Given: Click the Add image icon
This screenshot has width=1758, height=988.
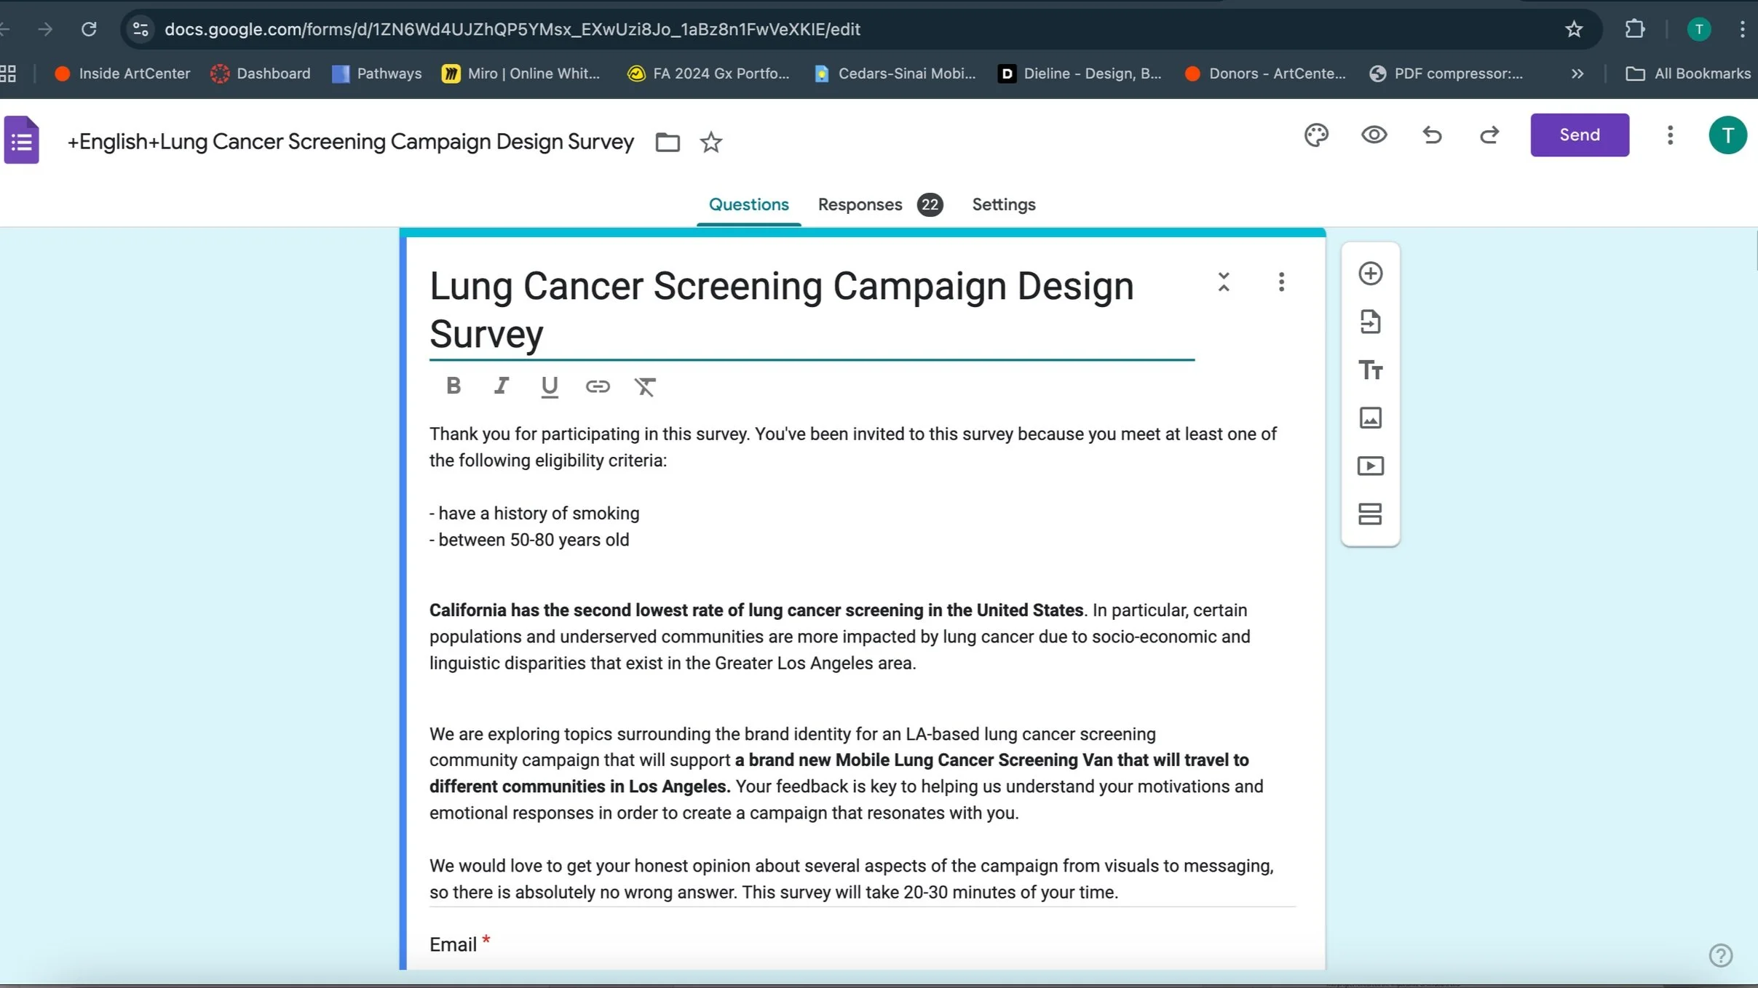Looking at the screenshot, I should tap(1370, 418).
